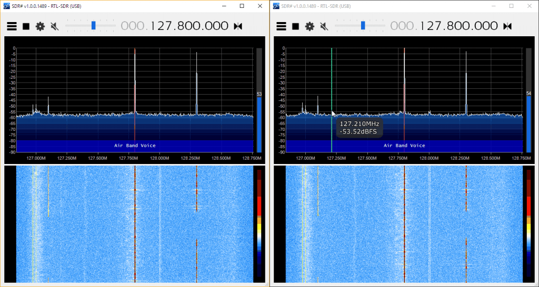Click the volume slider handle in left window
The width and height of the screenshot is (539, 287).
pos(93,25)
